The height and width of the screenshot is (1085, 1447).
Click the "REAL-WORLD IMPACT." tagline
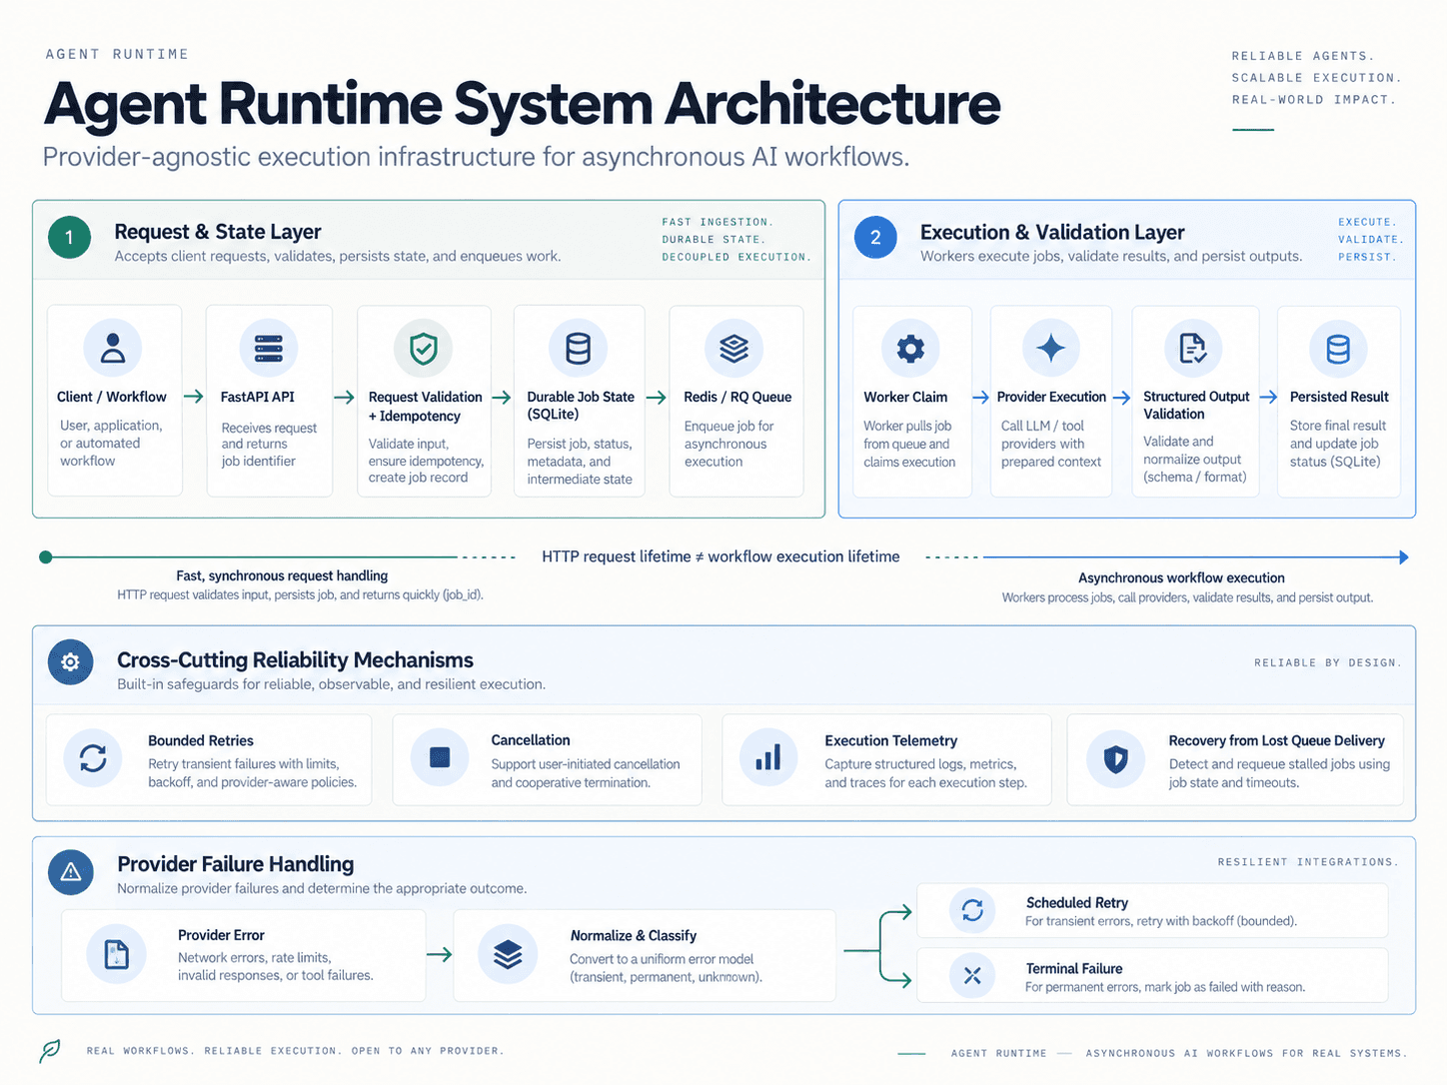1314,99
